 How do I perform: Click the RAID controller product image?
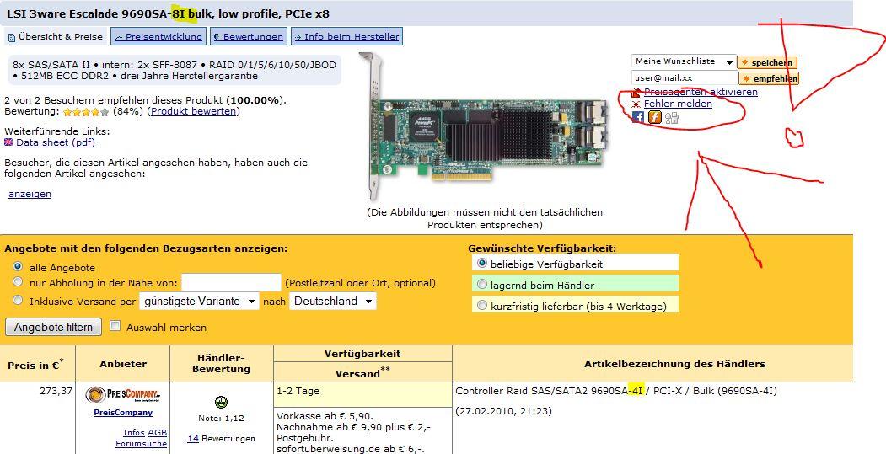pos(484,127)
